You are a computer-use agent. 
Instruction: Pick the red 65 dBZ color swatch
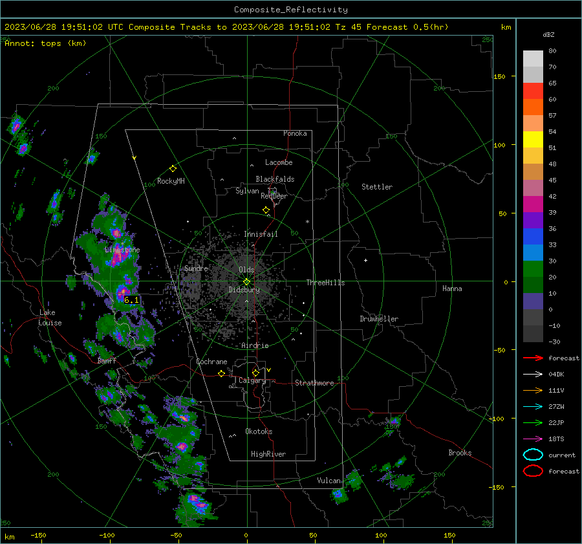pos(533,91)
